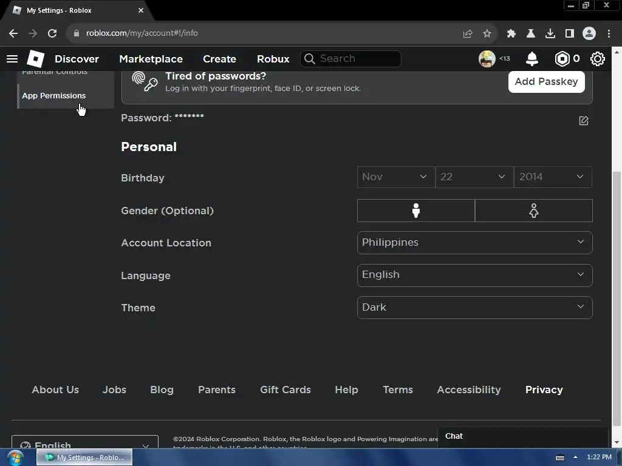Open the Privacy footer link
Screen dimensions: 622x466
pos(544,390)
